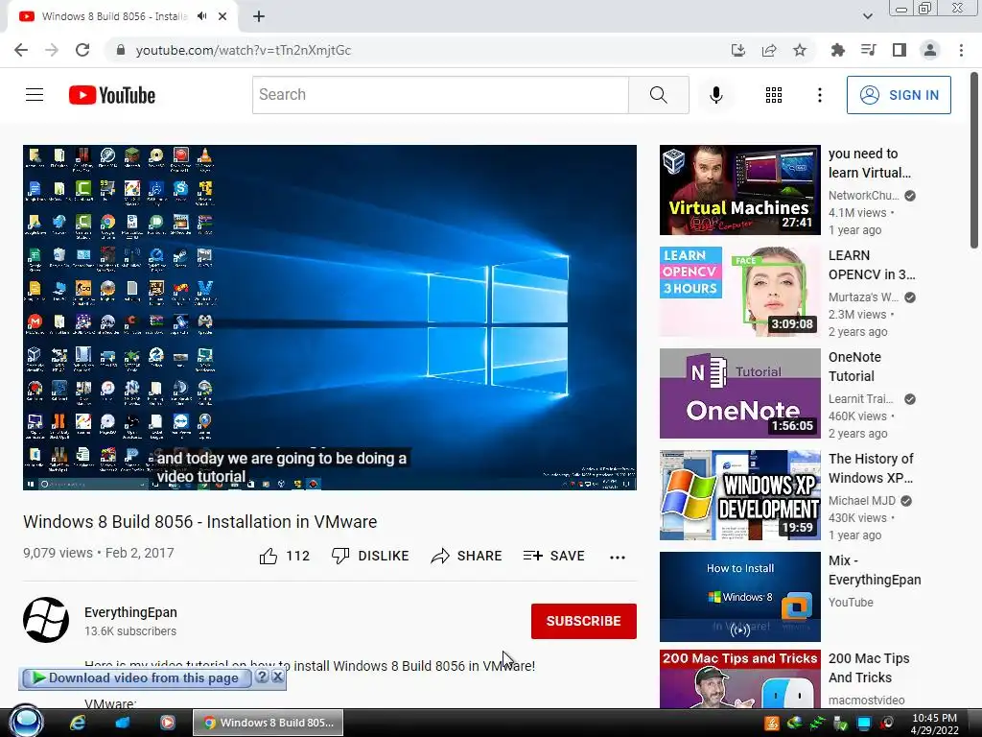Open more actions ellipsis below video
The image size is (982, 737).
617,558
